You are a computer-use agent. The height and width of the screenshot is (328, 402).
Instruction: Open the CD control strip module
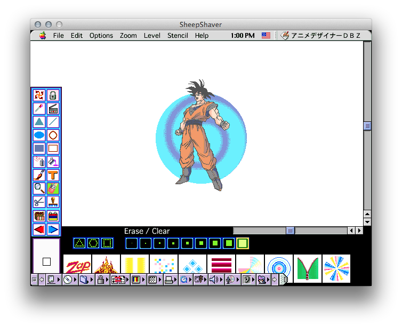coord(68,280)
